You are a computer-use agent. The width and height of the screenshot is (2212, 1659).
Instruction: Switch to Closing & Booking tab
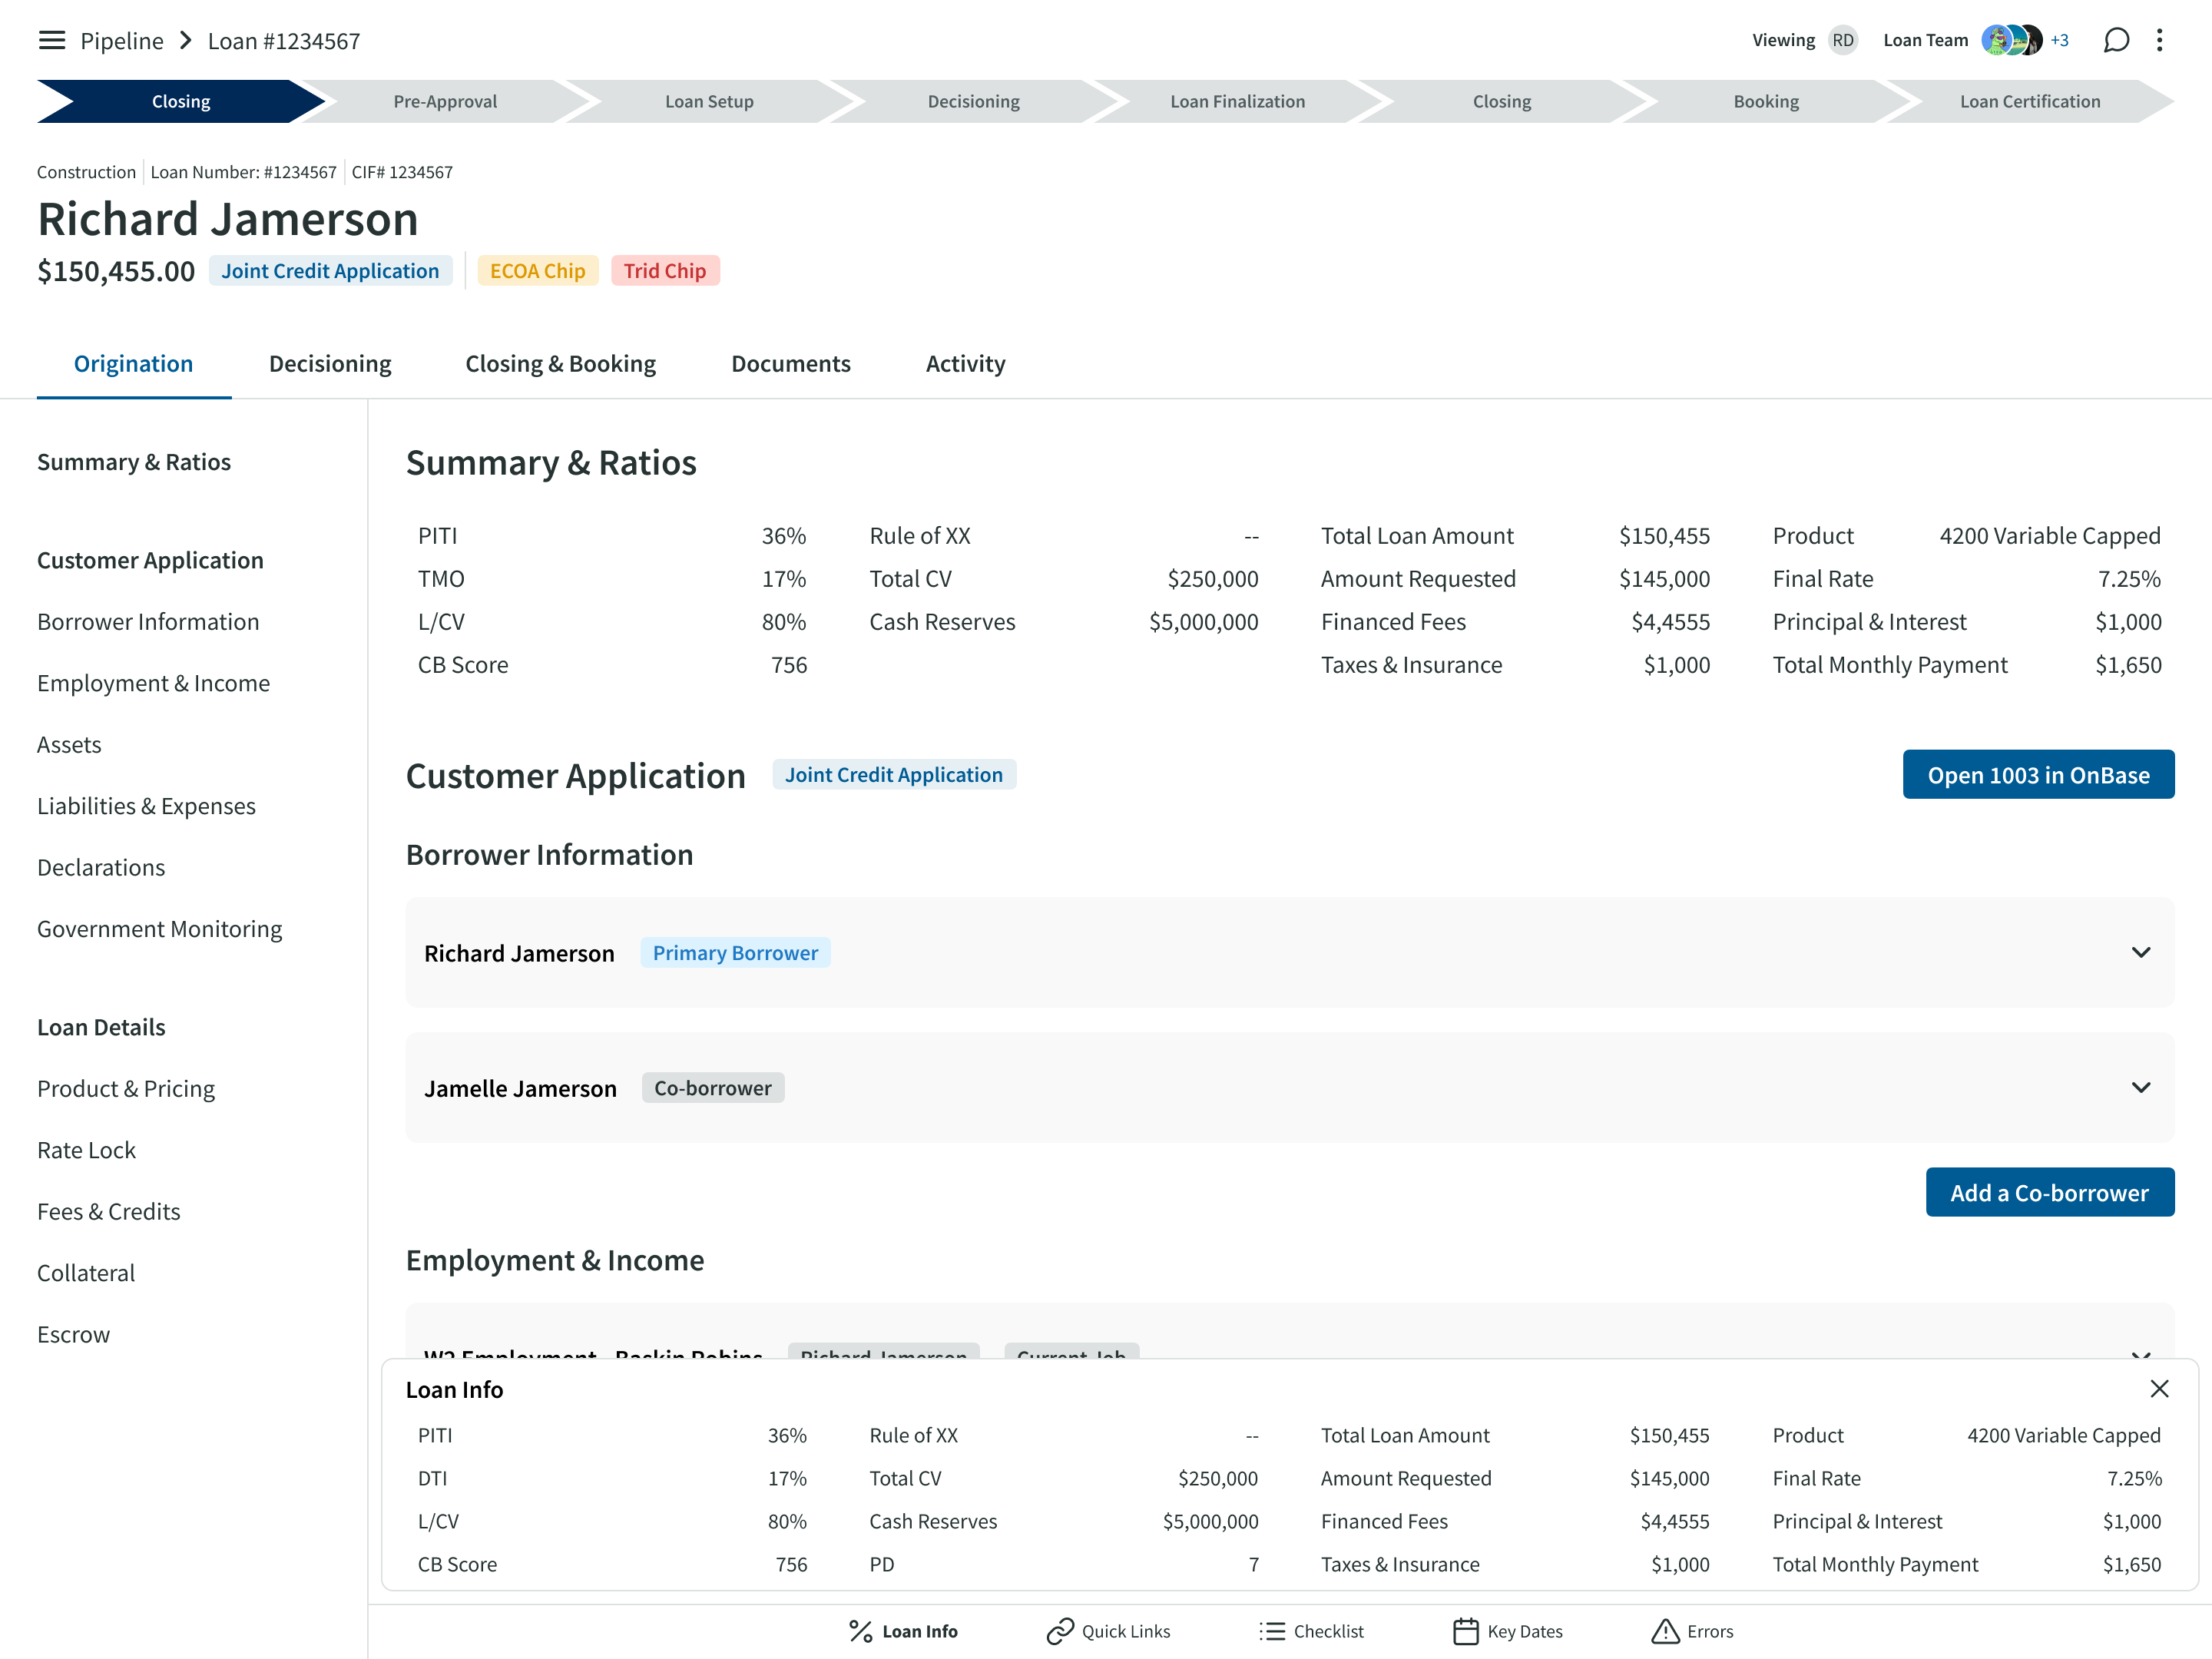point(560,364)
